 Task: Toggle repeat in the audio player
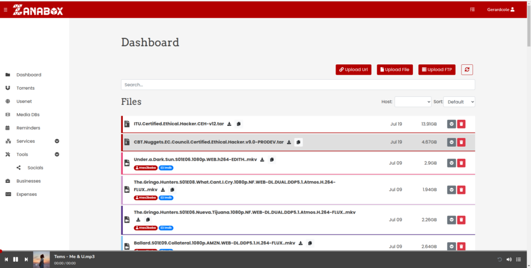499,259
